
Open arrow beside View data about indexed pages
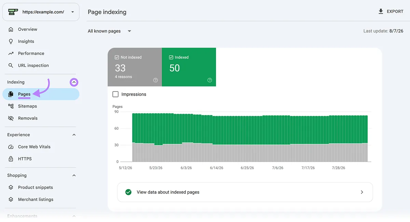click(362, 192)
